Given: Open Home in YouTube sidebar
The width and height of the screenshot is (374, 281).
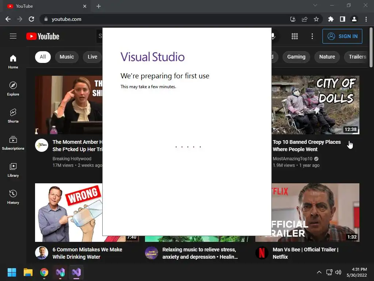Looking at the screenshot, I should pyautogui.click(x=13, y=61).
